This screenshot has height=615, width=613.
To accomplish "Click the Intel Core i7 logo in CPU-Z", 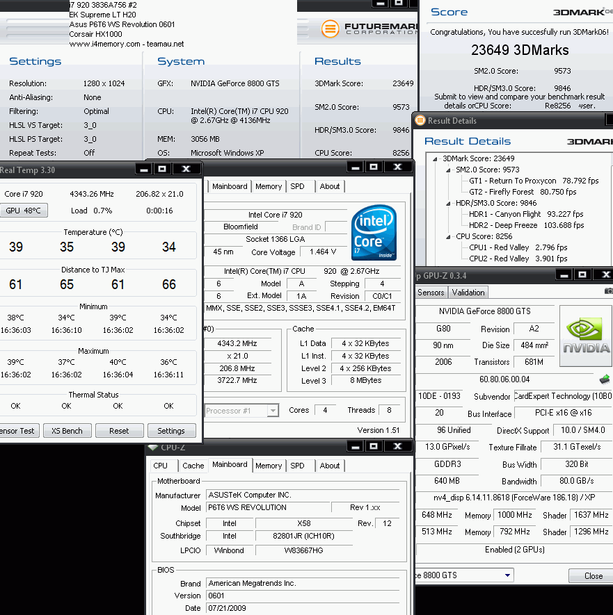I will [374, 233].
